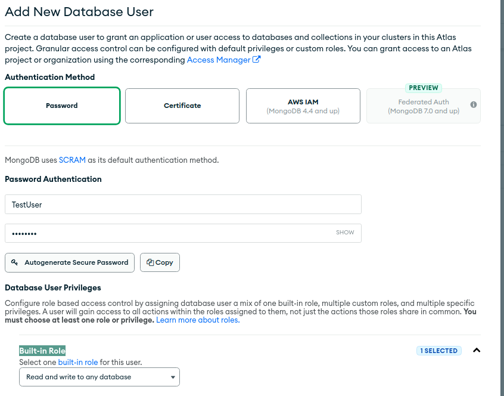Pick the Federated Auth preview option
The height and width of the screenshot is (396, 504).
[423, 106]
